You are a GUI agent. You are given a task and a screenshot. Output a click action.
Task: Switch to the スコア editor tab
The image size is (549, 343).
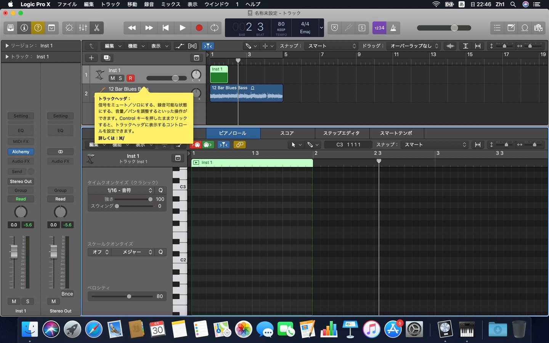(287, 133)
